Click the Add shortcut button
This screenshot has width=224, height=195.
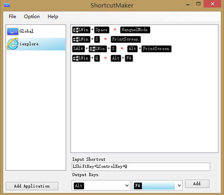(x=197, y=184)
